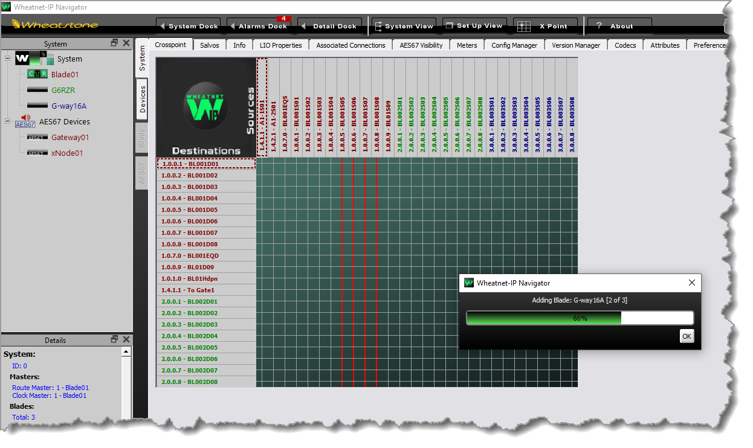Viewport: 753px width, 448px height.
Task: Click the WheatNet IP logo in crosspoint grid
Action: click(x=206, y=107)
